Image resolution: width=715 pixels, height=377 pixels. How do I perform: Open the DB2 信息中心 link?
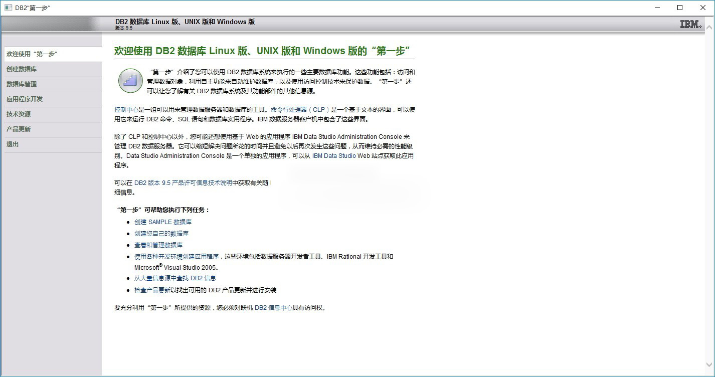273,308
